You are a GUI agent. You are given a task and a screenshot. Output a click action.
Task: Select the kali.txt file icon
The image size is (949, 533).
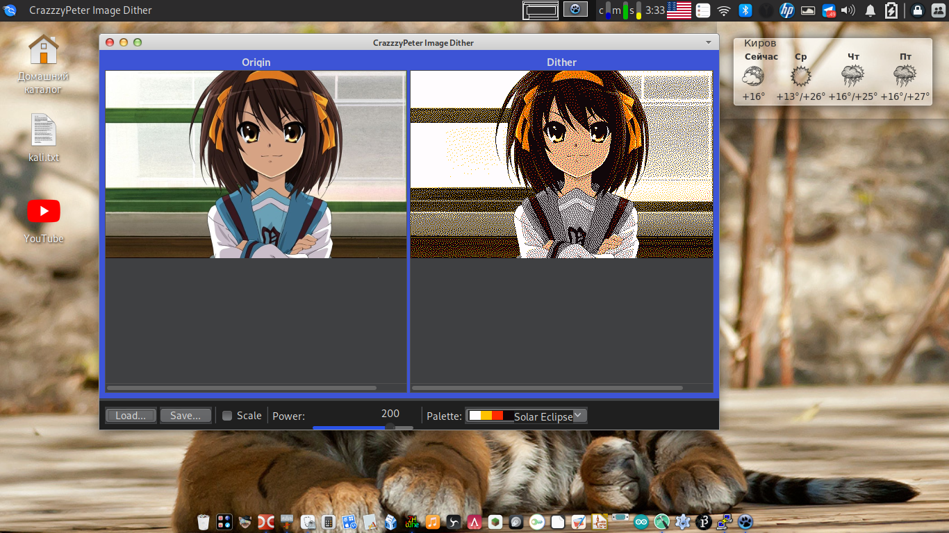(44, 130)
